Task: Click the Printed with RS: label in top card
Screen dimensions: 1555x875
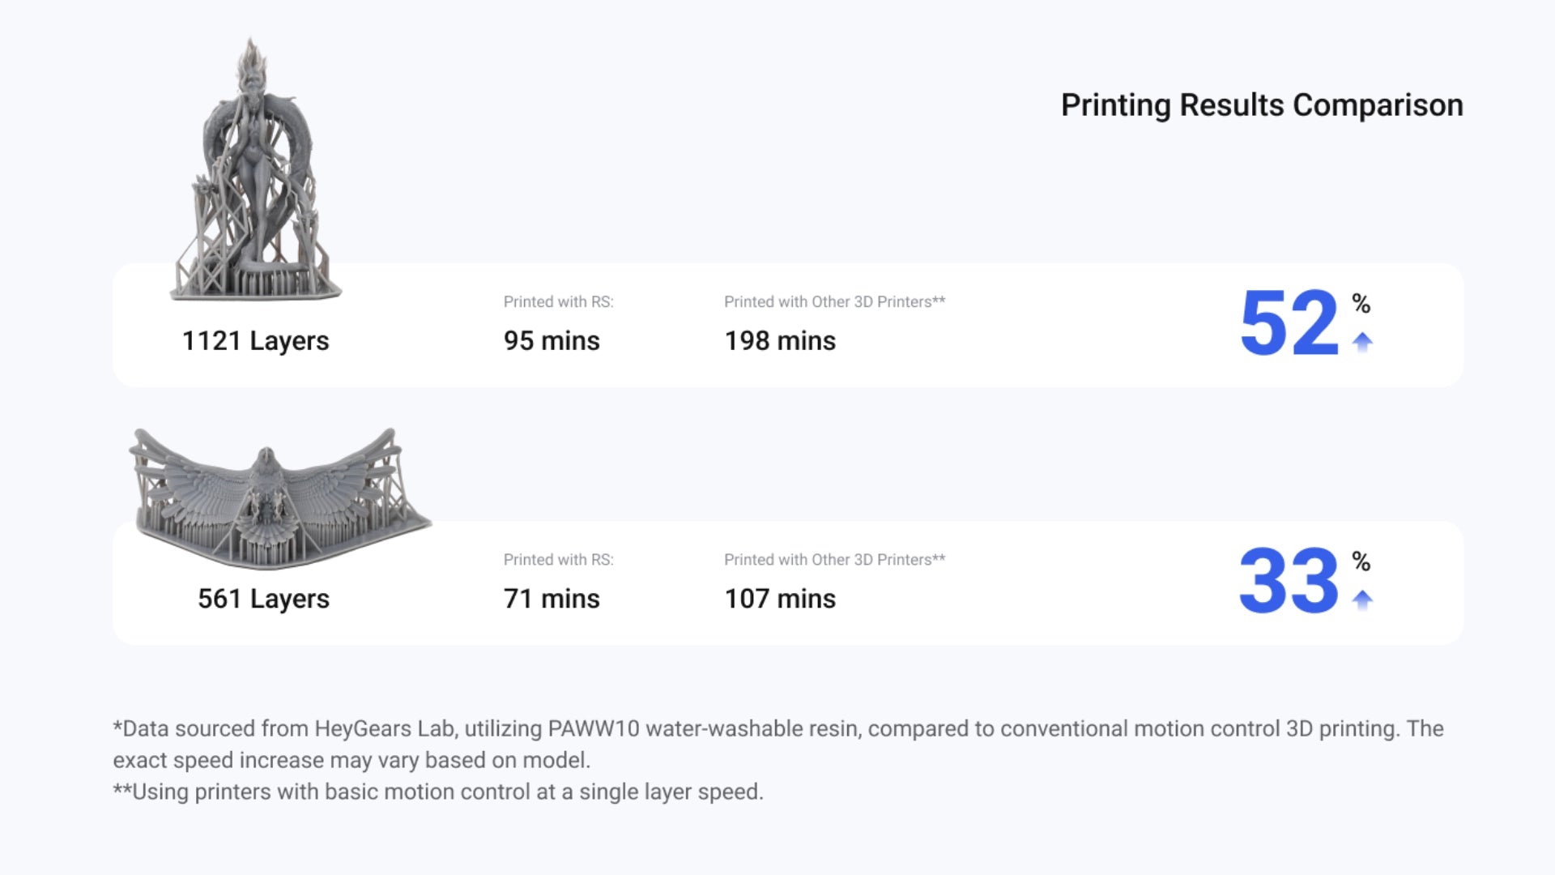Action: coord(559,301)
